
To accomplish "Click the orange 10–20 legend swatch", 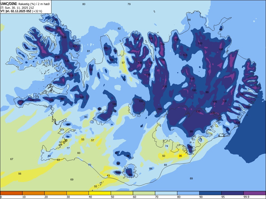I will coord(34,193).
